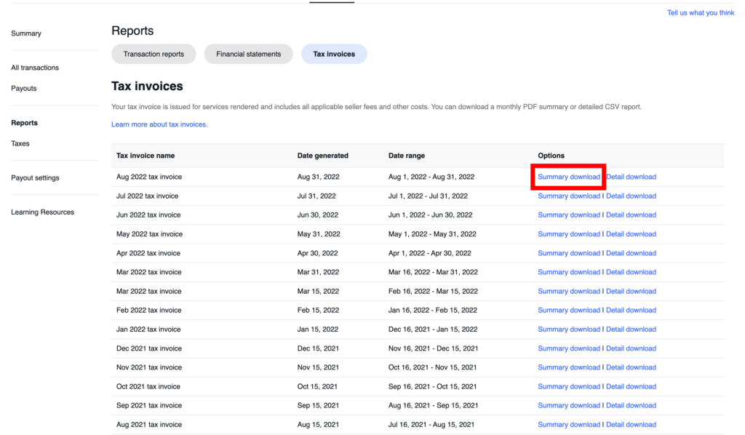Open Summary download for Jul 2022 invoice

pyautogui.click(x=569, y=196)
